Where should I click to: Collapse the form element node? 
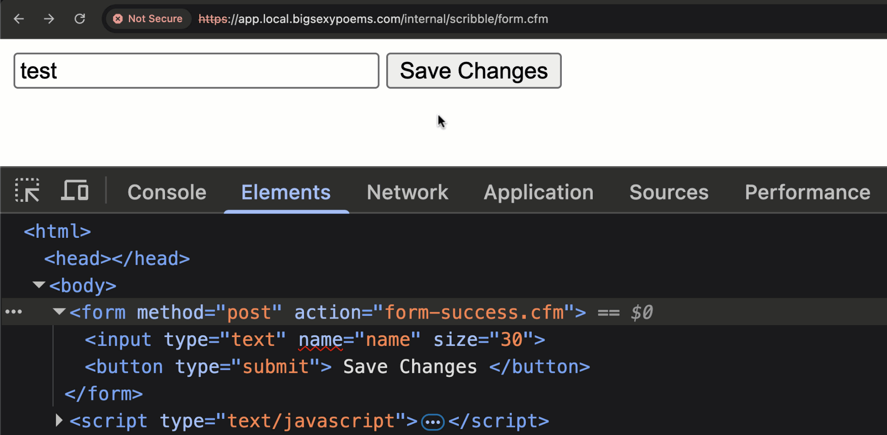click(x=58, y=312)
